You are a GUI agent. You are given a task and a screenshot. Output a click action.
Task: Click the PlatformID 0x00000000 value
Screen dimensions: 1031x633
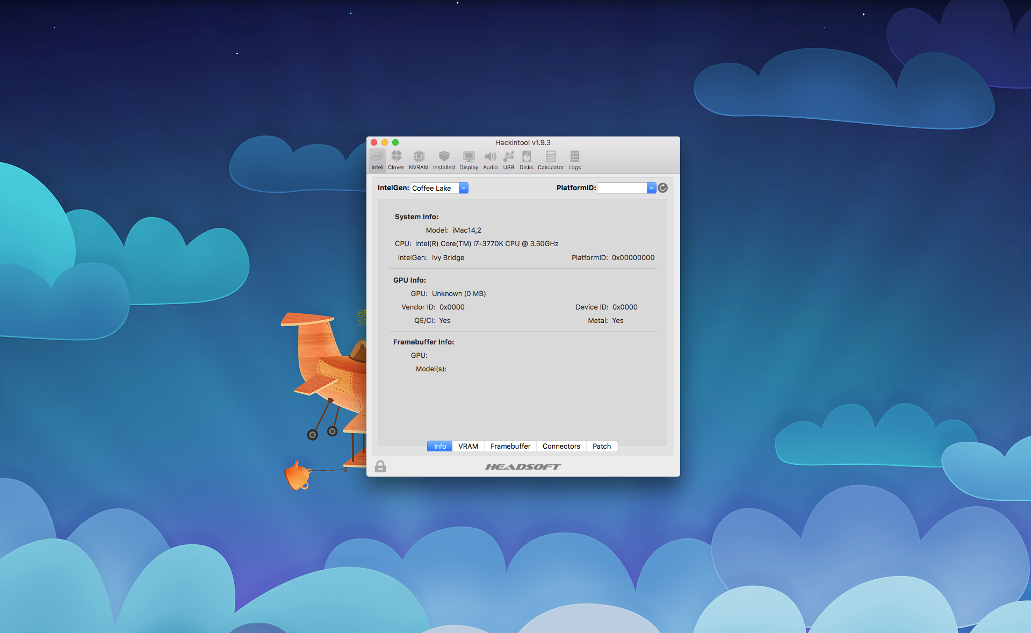[633, 257]
